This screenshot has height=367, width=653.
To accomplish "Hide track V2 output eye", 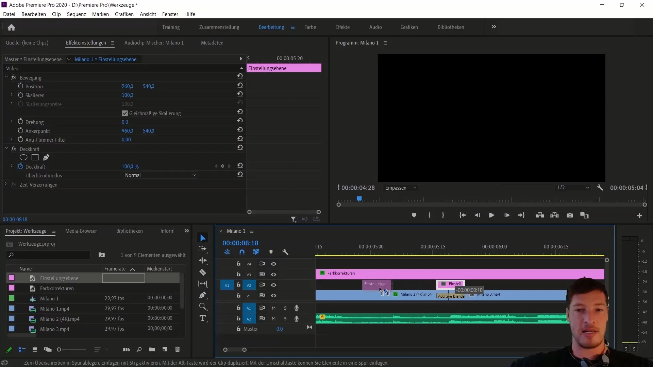I will click(x=273, y=285).
